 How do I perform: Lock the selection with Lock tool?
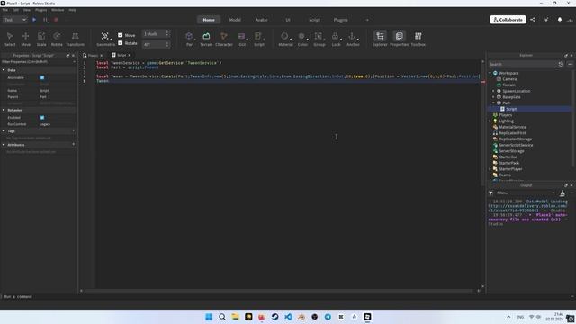(x=336, y=39)
